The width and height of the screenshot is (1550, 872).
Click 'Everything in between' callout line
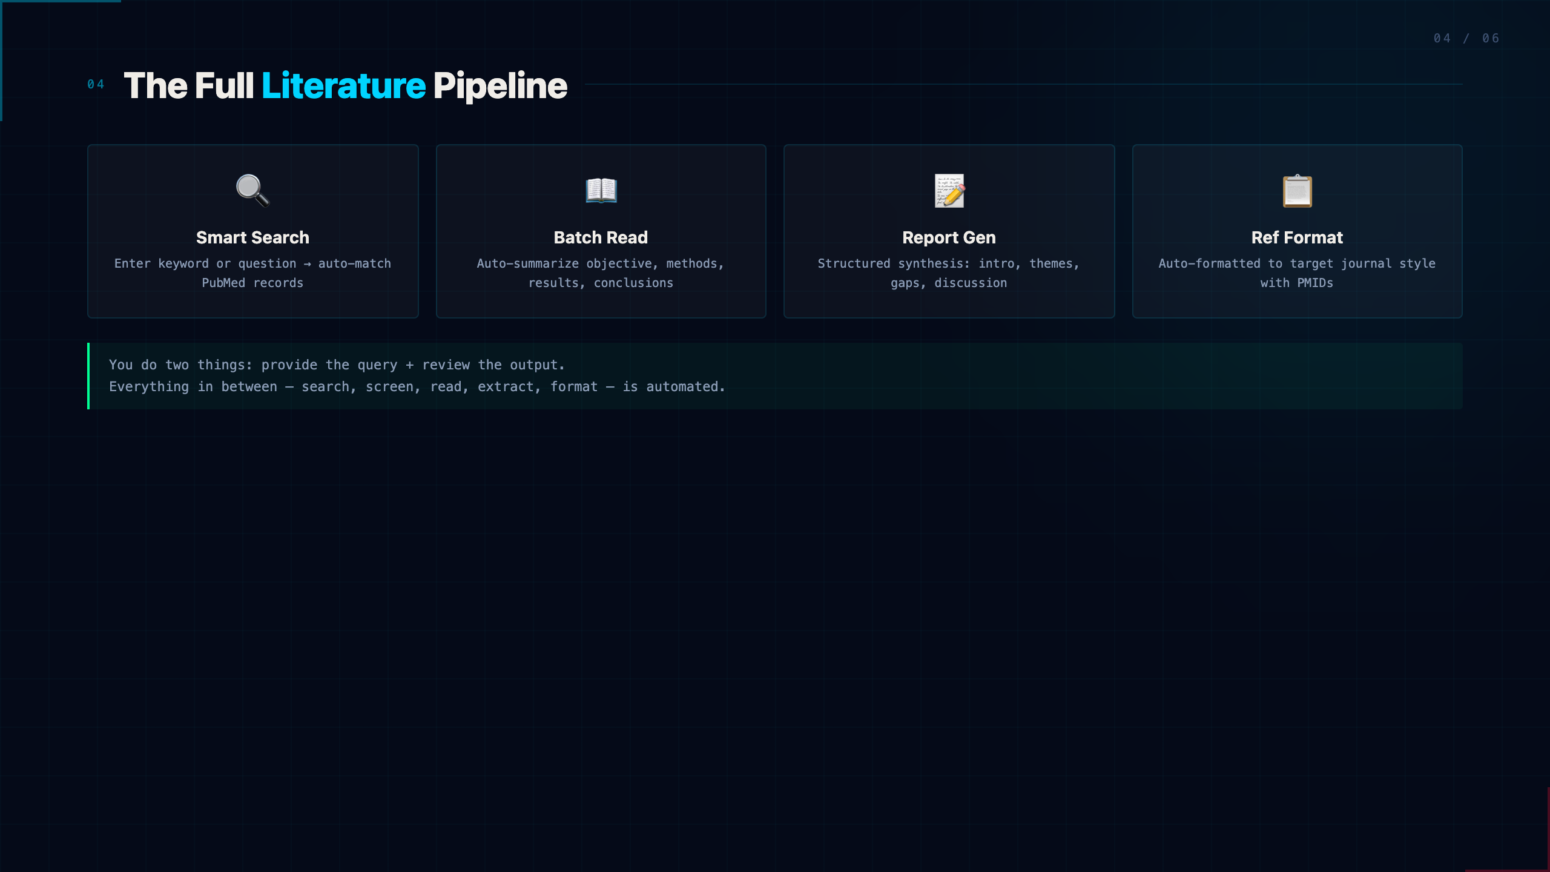[x=417, y=386]
